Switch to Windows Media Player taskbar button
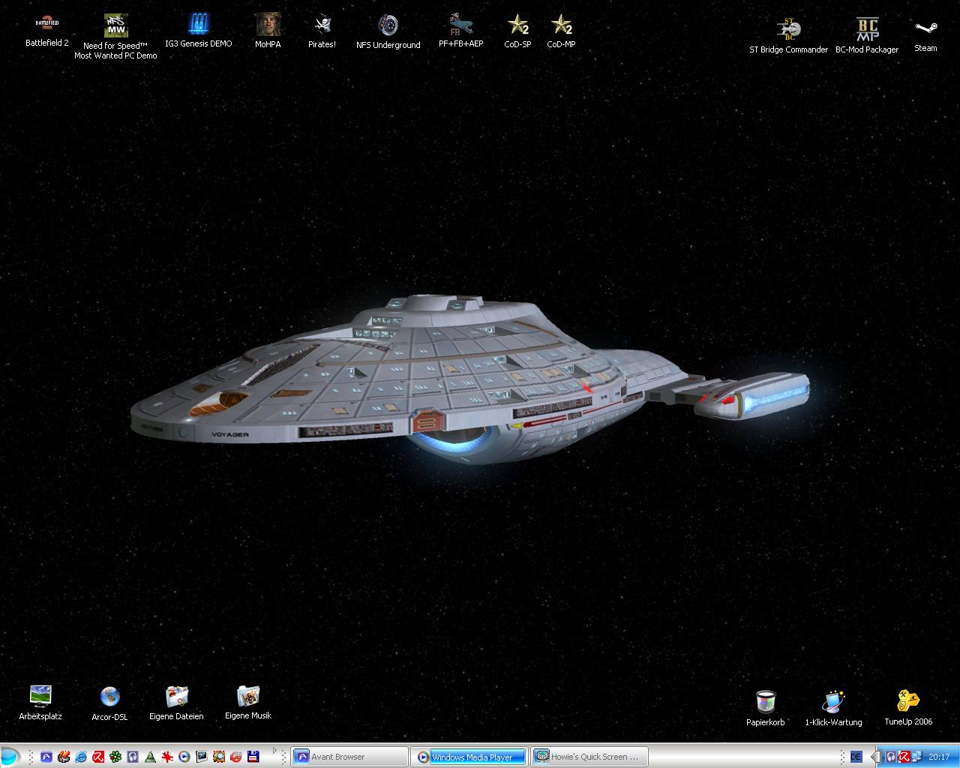 (x=469, y=757)
